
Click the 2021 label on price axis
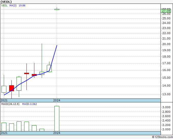click(4, 100)
